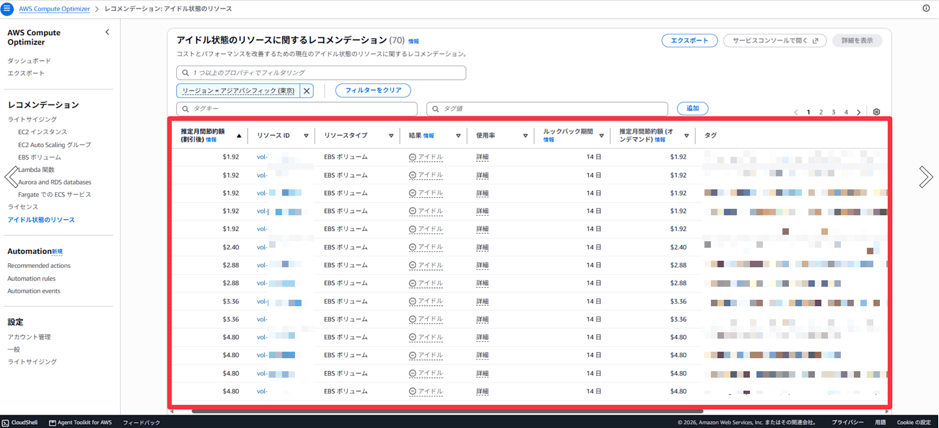Open ライセンス recommendations in the sidebar
939x428 pixels.
click(x=23, y=206)
